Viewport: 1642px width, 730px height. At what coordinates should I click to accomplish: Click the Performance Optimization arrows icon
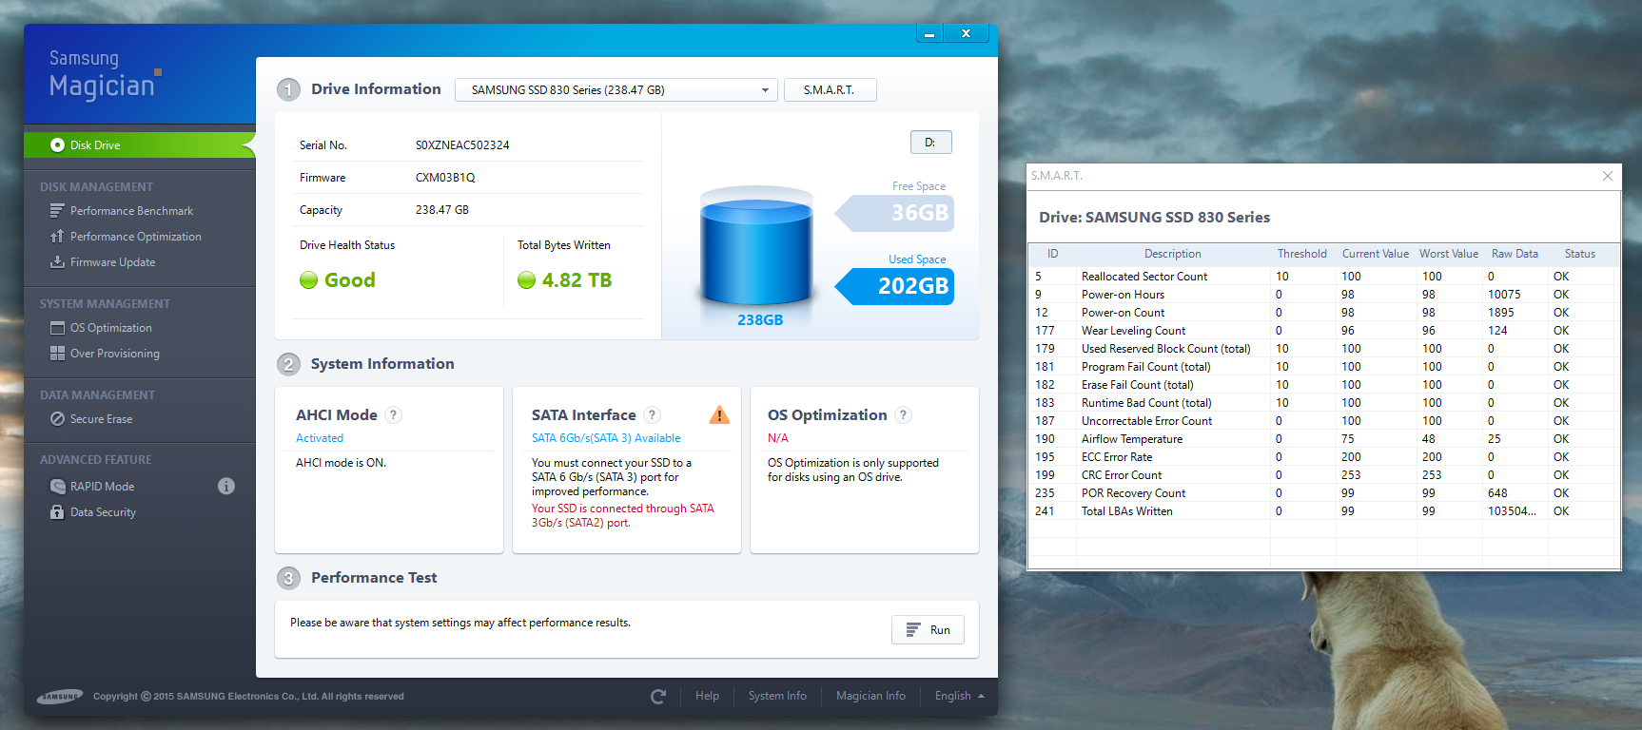coord(57,237)
